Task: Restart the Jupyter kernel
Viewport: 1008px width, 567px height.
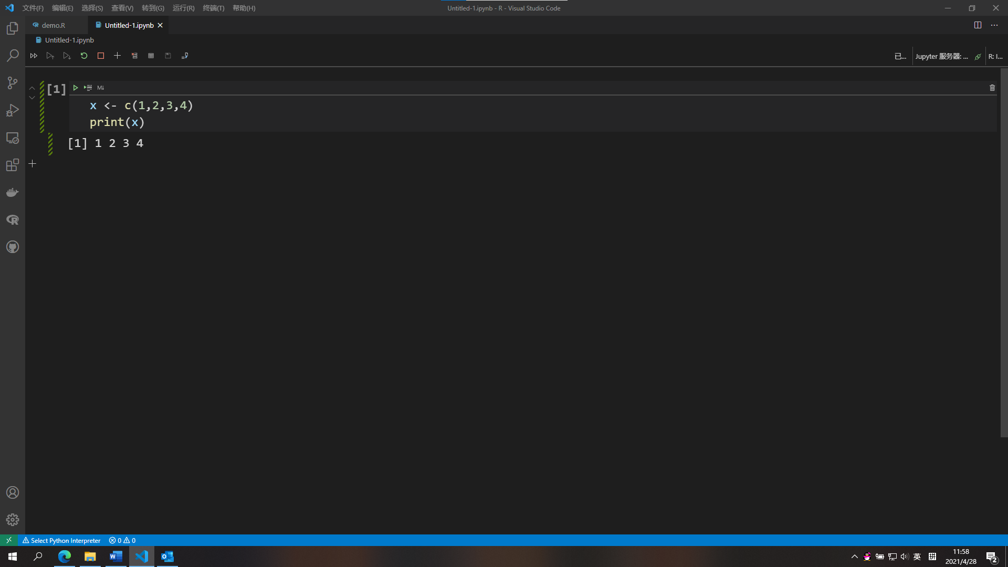Action: coord(83,56)
